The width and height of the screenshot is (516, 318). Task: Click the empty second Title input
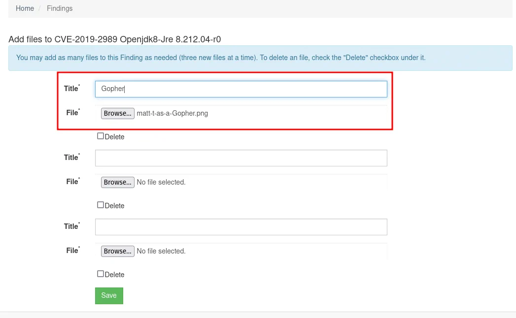click(241, 158)
